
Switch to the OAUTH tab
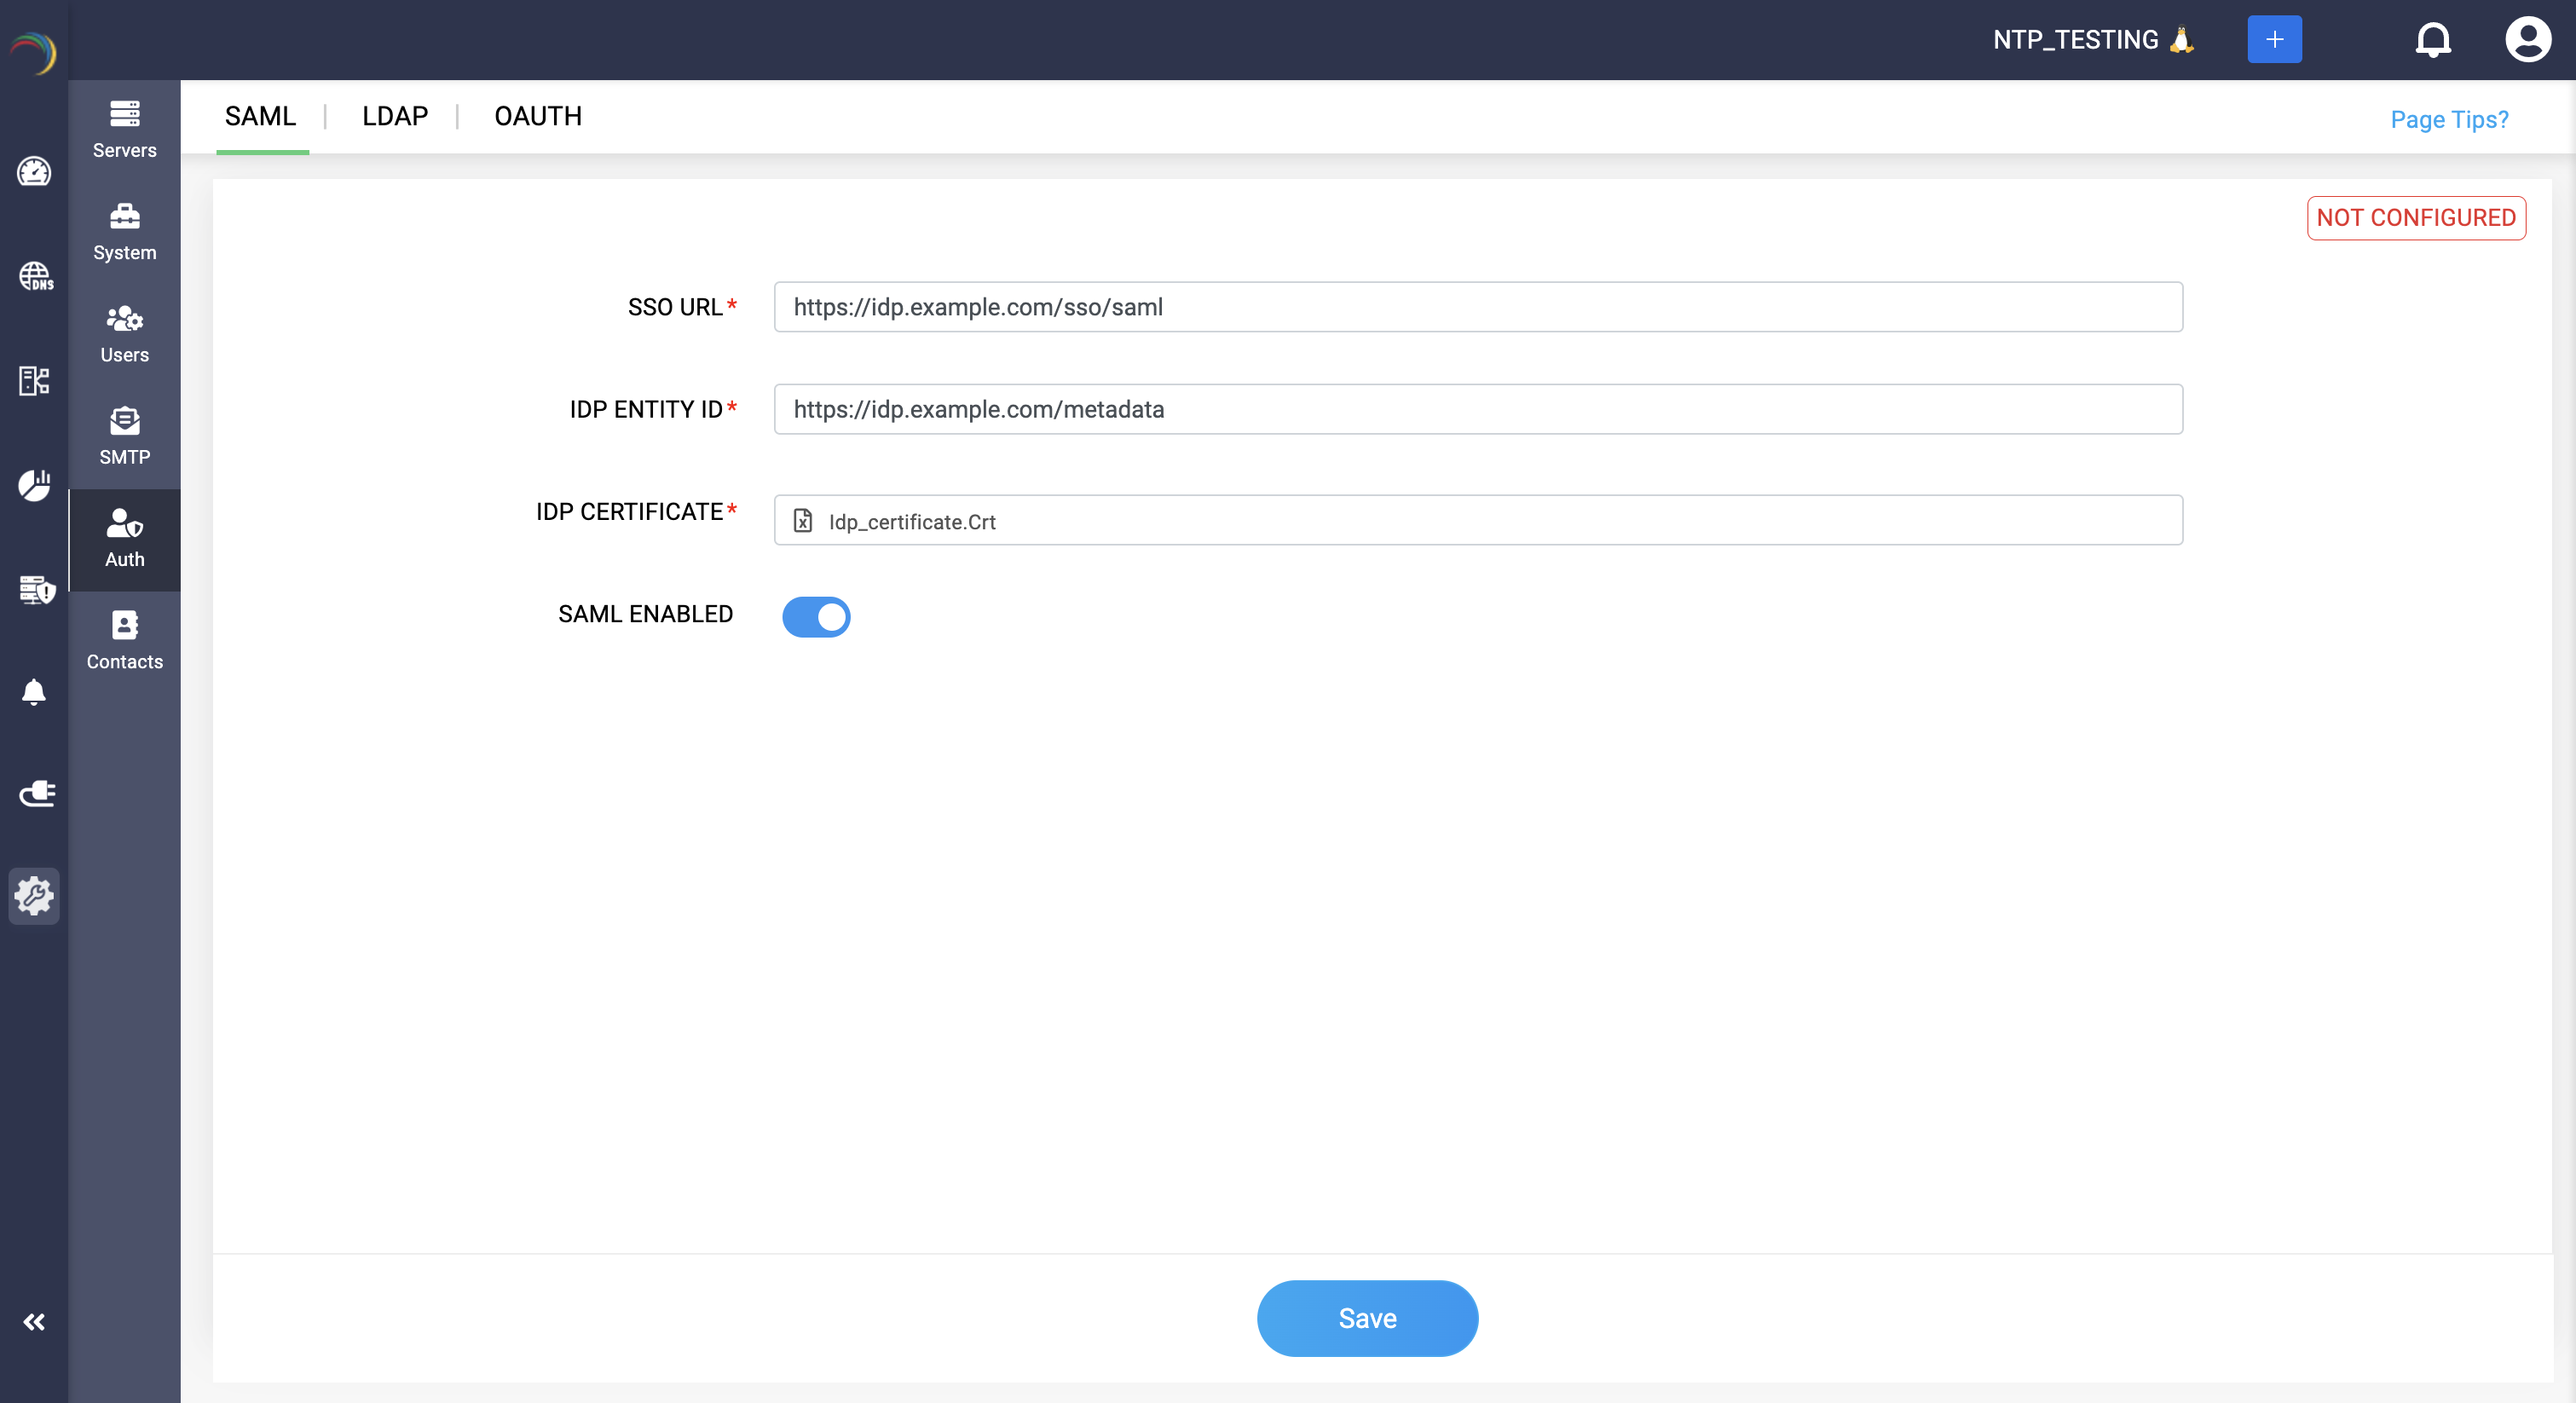point(537,116)
